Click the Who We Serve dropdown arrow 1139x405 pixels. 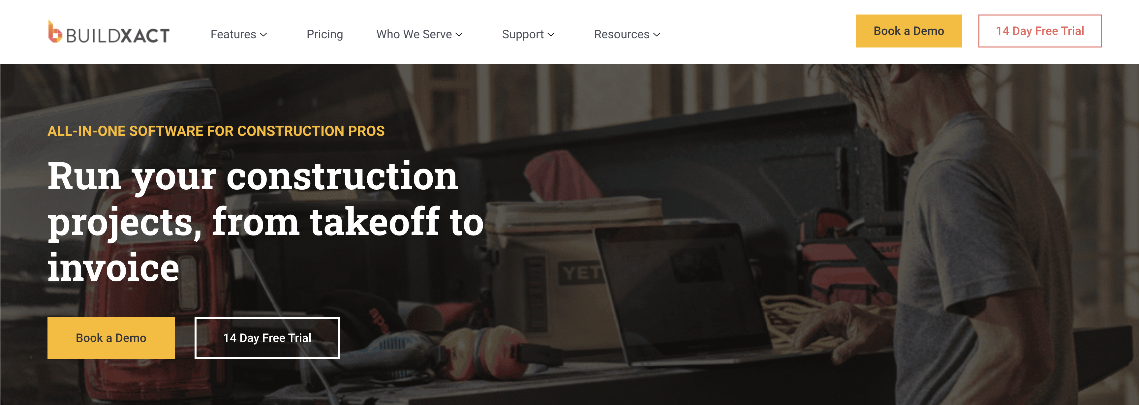462,34
